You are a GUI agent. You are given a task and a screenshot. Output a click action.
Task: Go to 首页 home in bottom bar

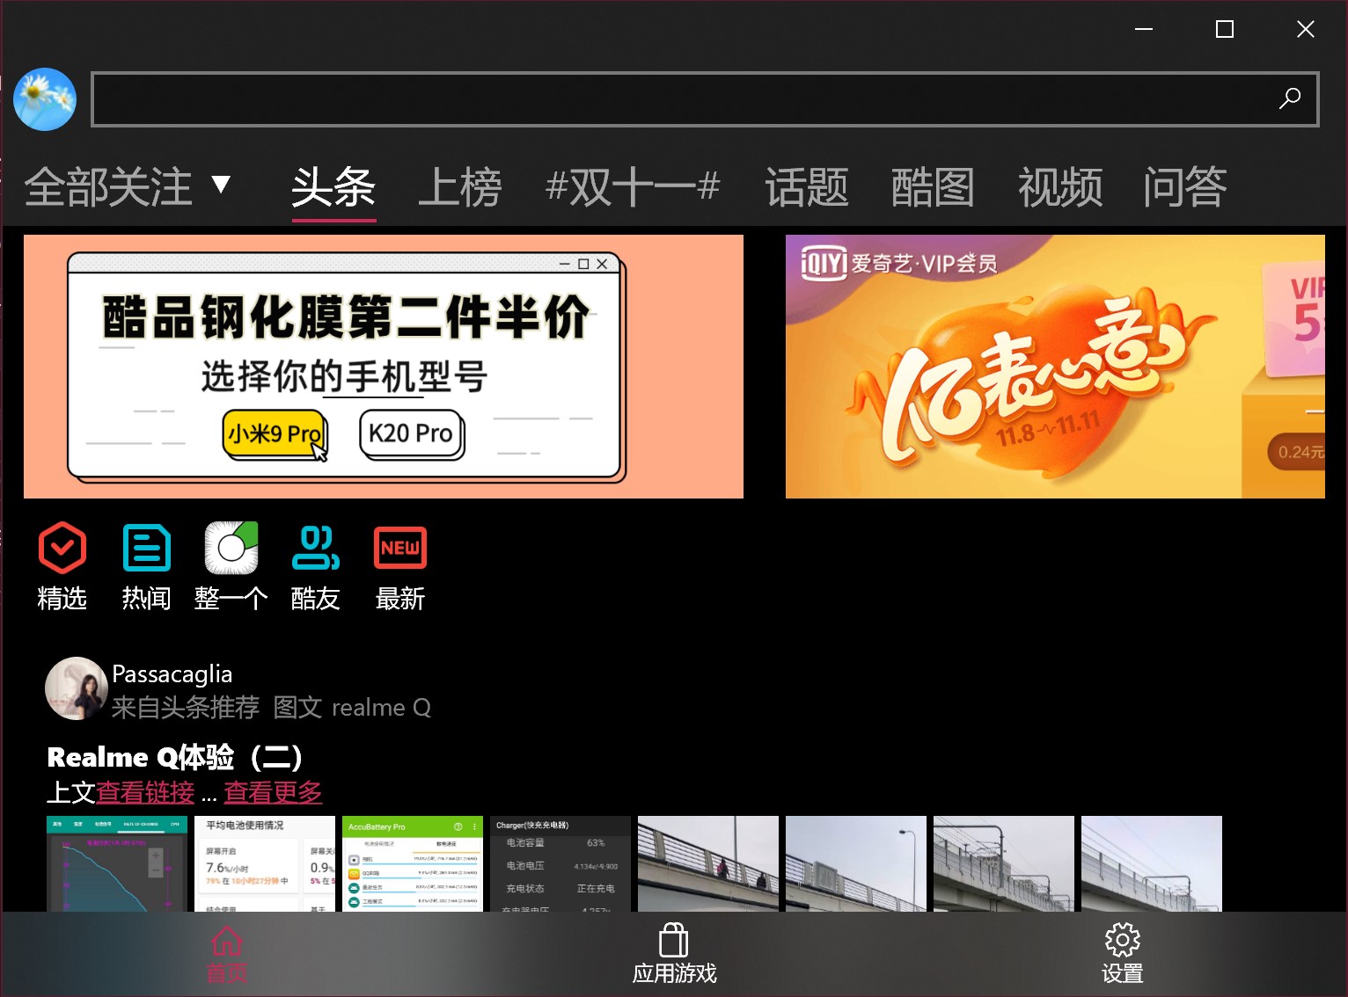pyautogui.click(x=227, y=954)
